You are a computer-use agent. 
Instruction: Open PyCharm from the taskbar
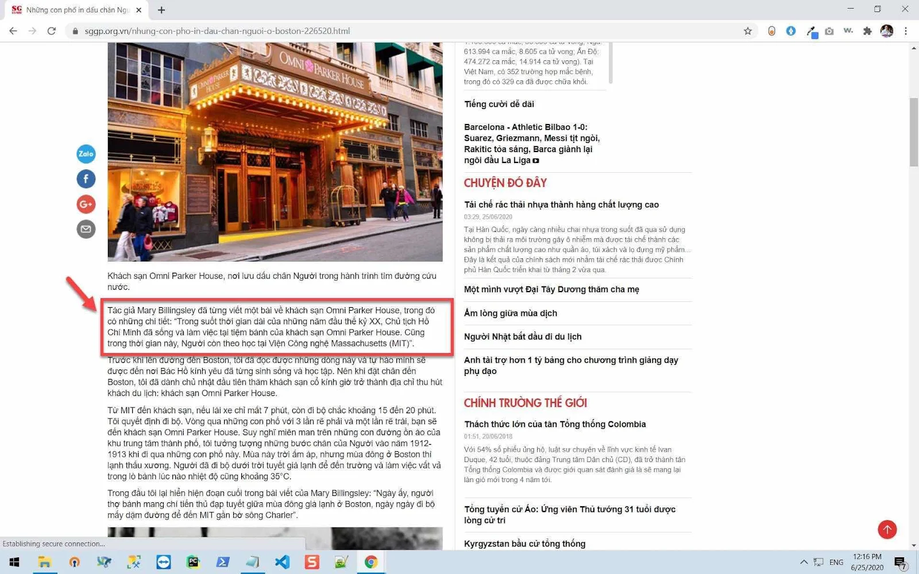click(193, 562)
